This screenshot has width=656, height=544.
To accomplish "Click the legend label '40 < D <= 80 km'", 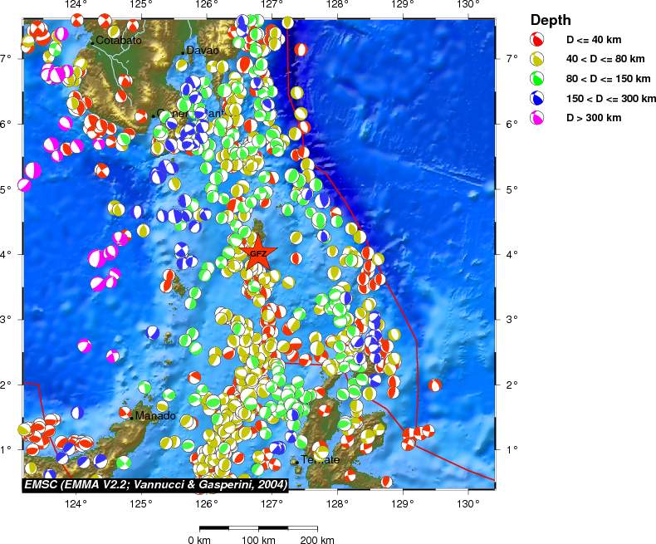I will click(x=605, y=59).
